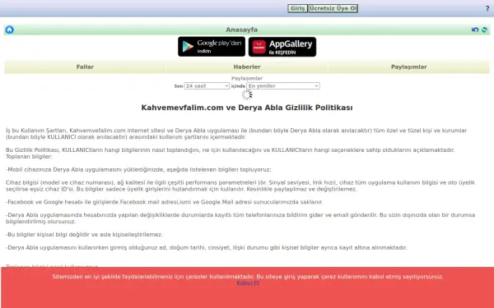
Task: Click the Ücretsiz Üye Ol button
Action: (x=333, y=8)
